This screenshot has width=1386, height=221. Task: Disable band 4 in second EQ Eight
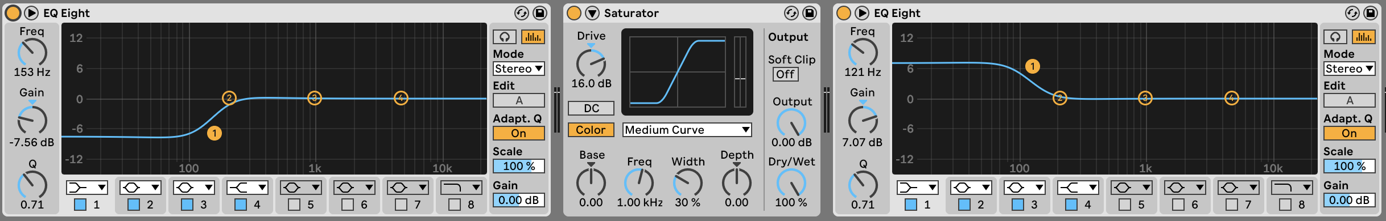[1071, 205]
